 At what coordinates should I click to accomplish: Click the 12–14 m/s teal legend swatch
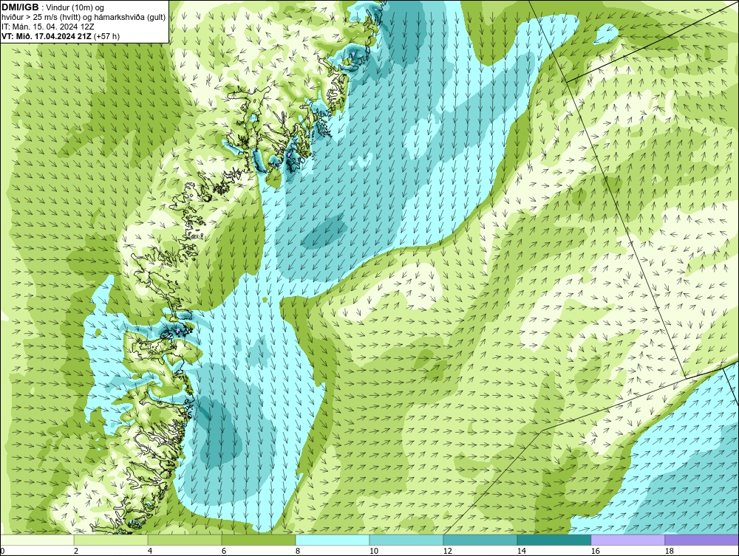480,540
